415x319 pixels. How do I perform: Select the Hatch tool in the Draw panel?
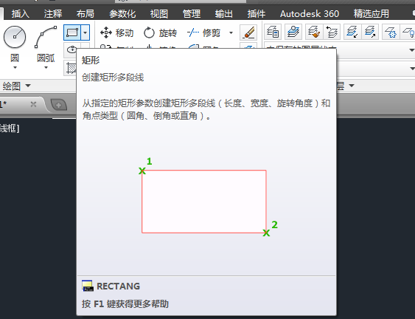click(x=71, y=68)
